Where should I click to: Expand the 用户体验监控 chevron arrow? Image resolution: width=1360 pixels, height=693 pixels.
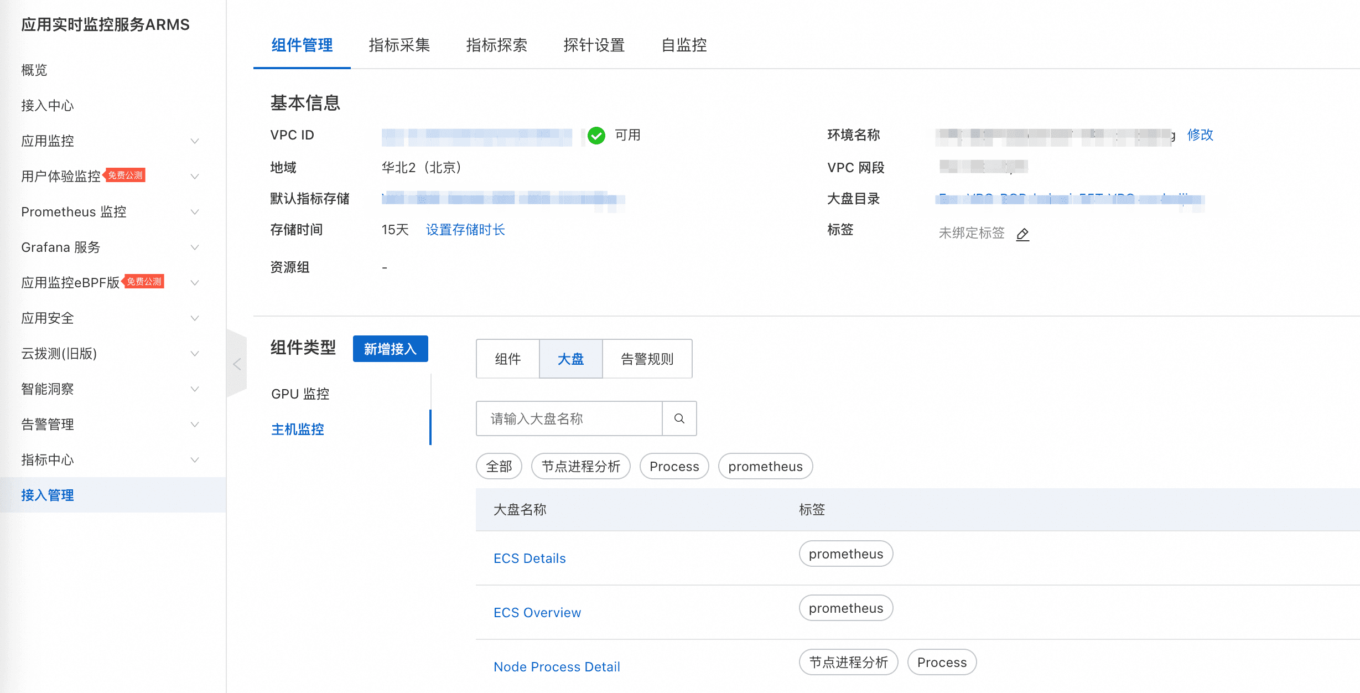pyautogui.click(x=194, y=177)
